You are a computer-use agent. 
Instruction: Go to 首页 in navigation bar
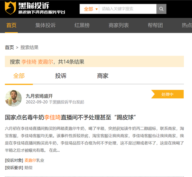pos(12,25)
